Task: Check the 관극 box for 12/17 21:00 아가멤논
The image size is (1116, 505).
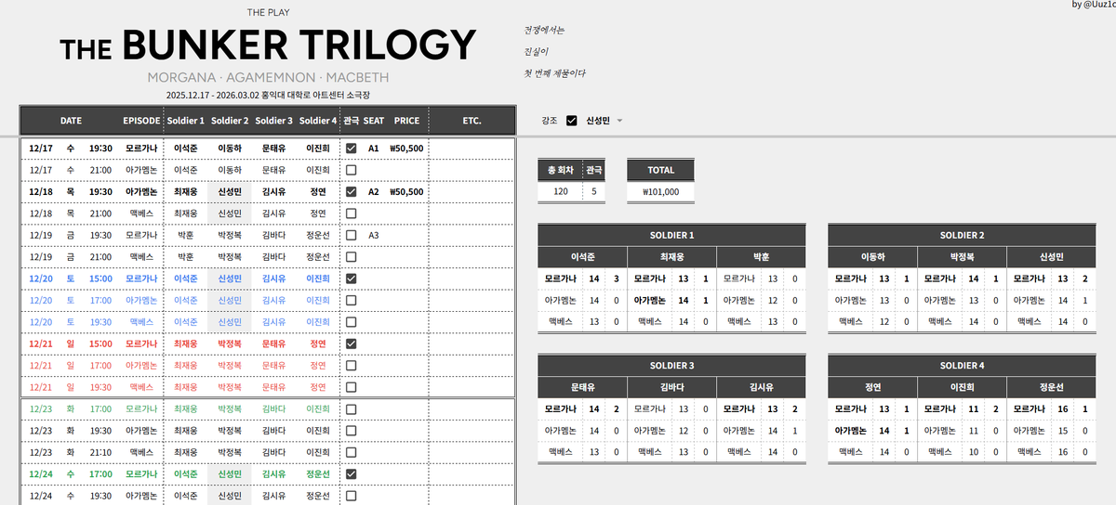Action: (352, 170)
